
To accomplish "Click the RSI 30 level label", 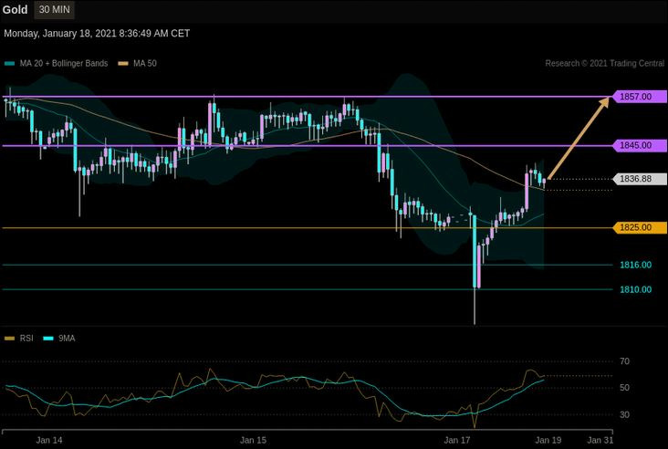I will (624, 414).
